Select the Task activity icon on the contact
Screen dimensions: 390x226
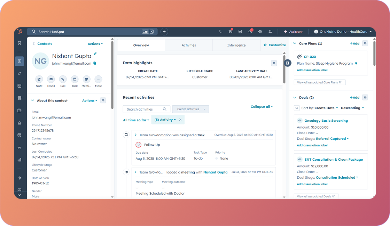[75, 79]
